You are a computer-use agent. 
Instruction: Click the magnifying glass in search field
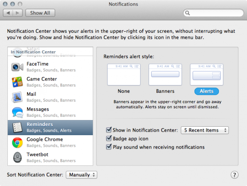(x=188, y=13)
